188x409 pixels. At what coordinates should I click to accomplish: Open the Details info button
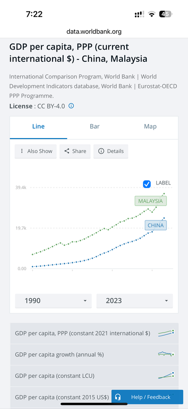(x=111, y=151)
